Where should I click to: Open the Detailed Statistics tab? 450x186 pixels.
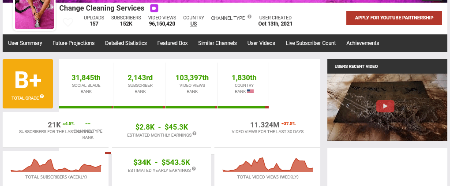[126, 43]
